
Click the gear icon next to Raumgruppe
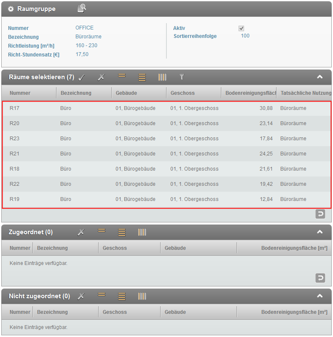pos(11,9)
